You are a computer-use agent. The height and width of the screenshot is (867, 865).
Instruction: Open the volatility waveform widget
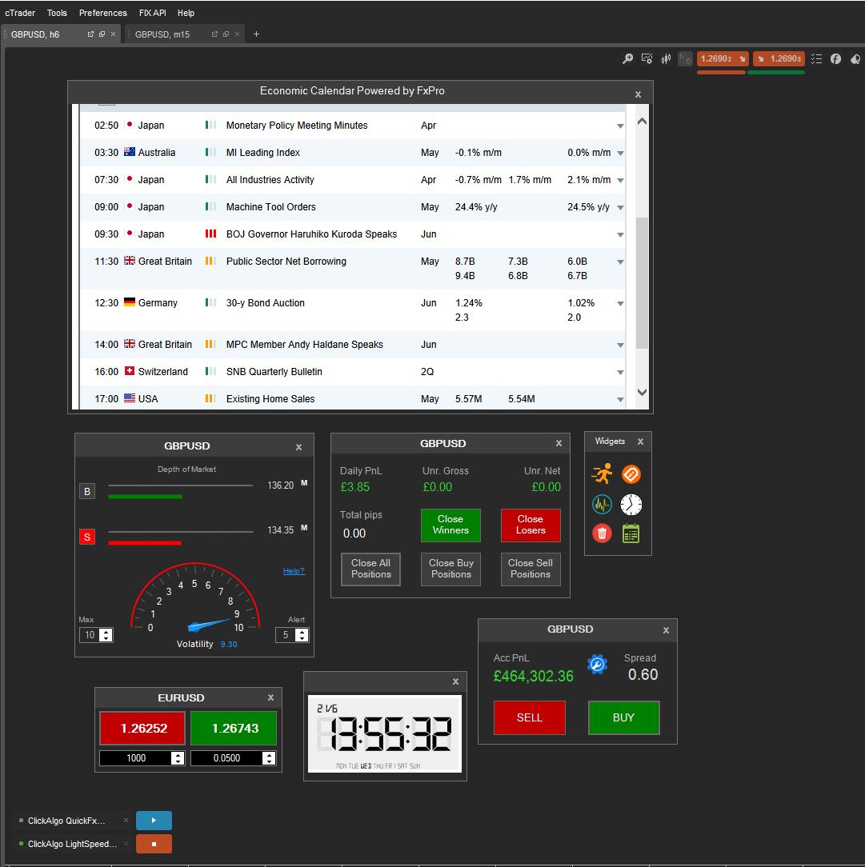pos(602,504)
